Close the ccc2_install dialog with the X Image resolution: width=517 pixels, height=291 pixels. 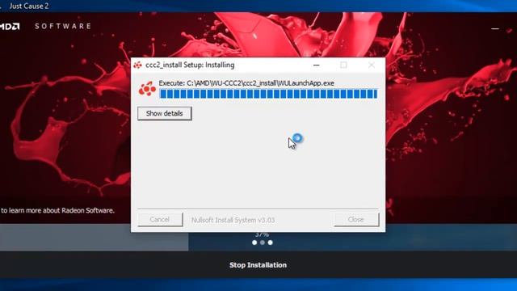[372, 65]
